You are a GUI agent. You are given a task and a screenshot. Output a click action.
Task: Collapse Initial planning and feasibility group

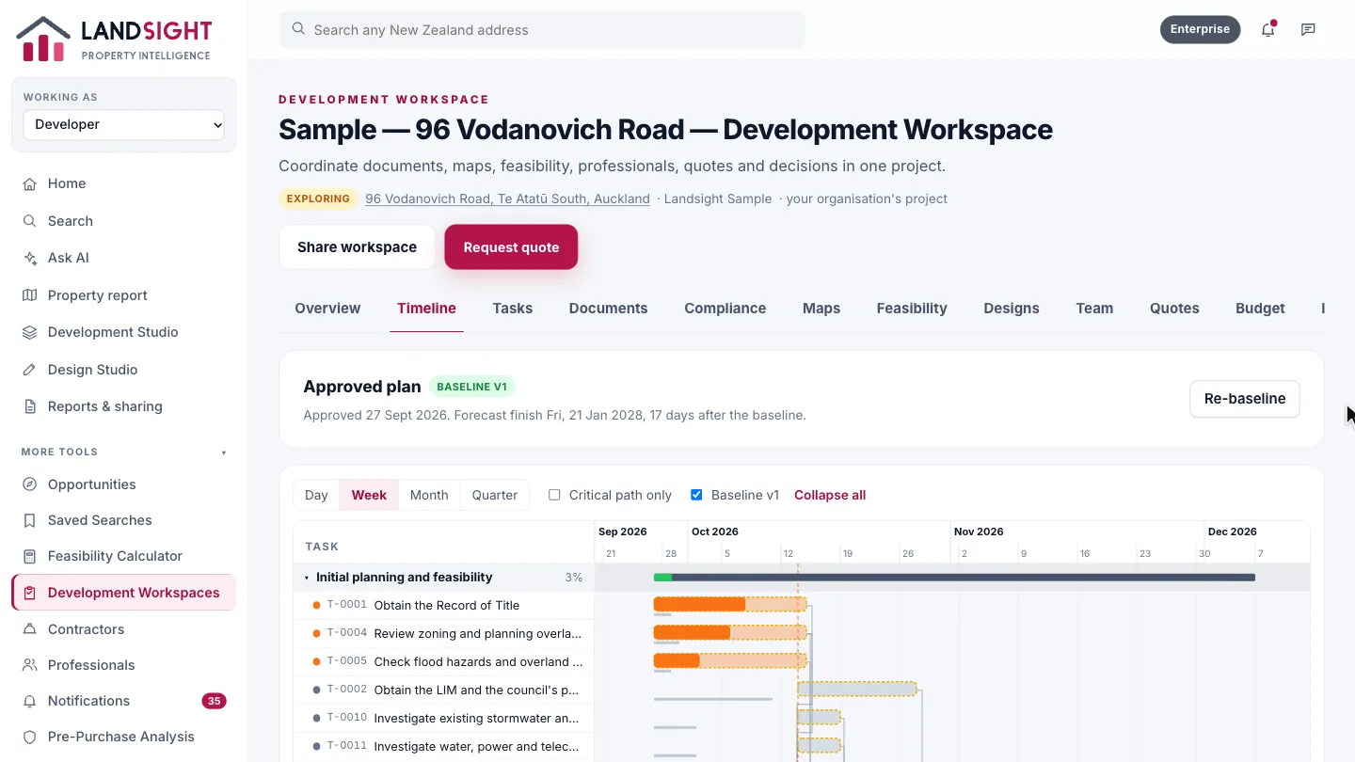[x=307, y=578]
